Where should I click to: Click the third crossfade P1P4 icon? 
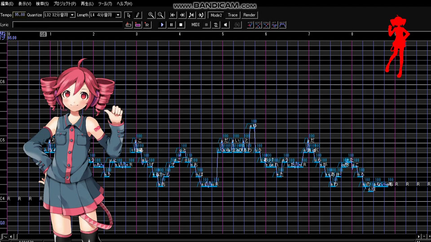[266, 25]
